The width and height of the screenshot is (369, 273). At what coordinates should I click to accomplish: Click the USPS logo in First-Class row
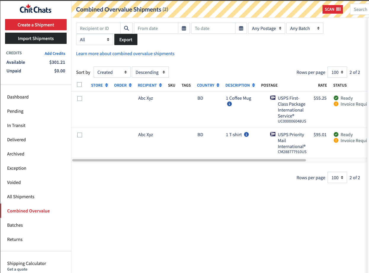point(273,98)
